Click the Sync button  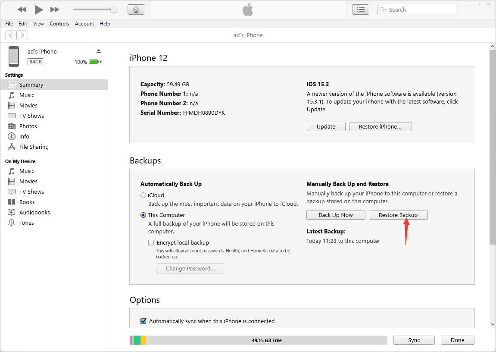pyautogui.click(x=414, y=340)
